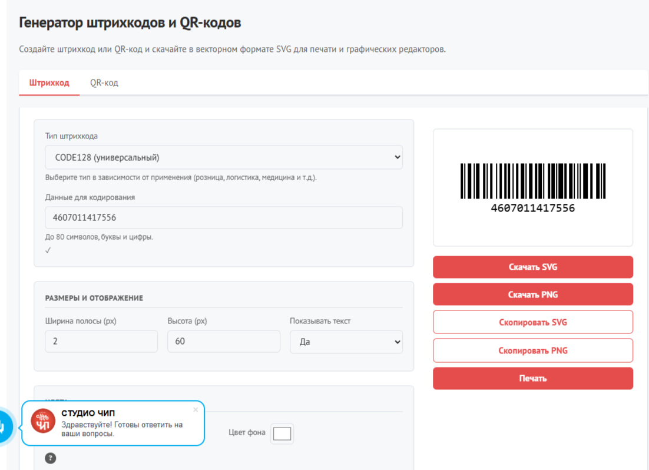Copy the barcode as SVG
This screenshot has width=649, height=470.
pos(532,322)
